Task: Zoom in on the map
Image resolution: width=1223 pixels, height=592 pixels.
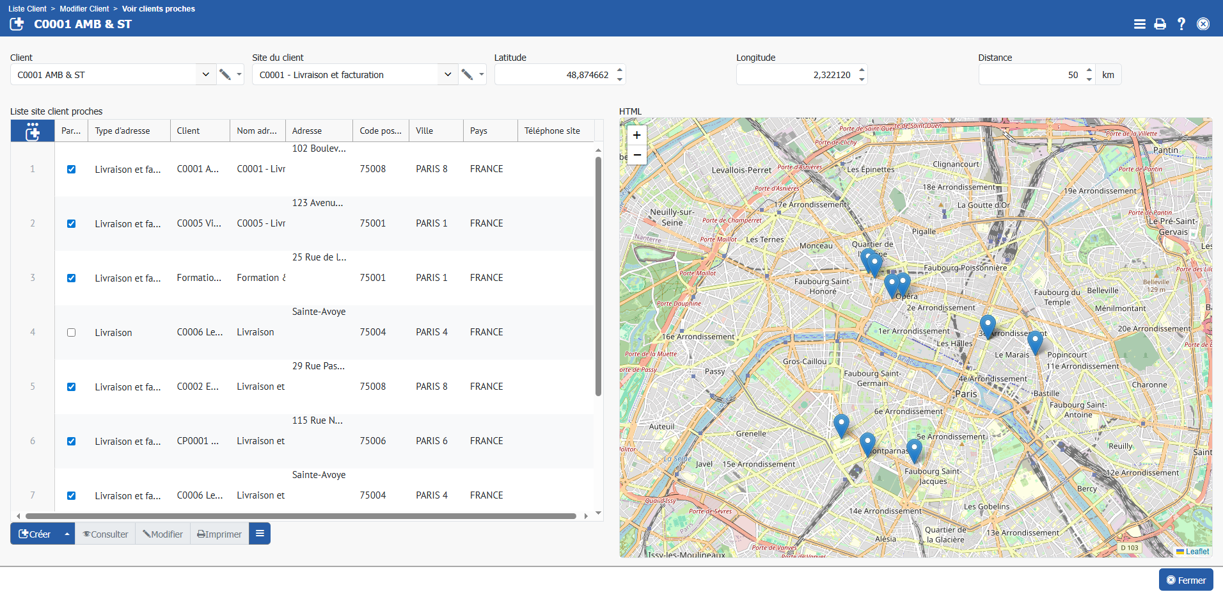Action: [636, 135]
